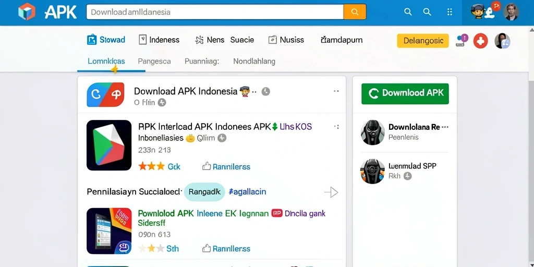Screen dimensions: 534x267
Task: Click the grid apps menu icon
Action: point(450,12)
